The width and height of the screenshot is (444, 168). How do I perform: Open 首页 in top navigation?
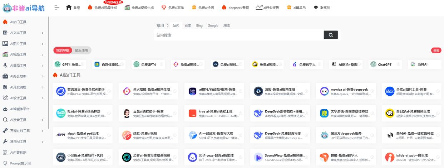[73, 8]
